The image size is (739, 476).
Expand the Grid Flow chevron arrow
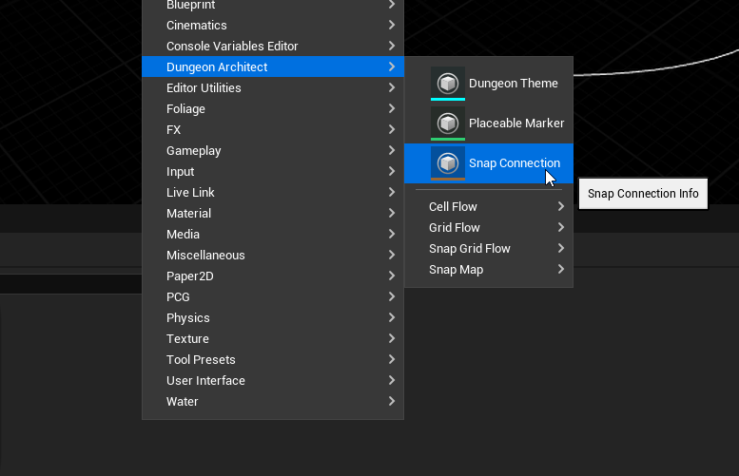tap(561, 227)
